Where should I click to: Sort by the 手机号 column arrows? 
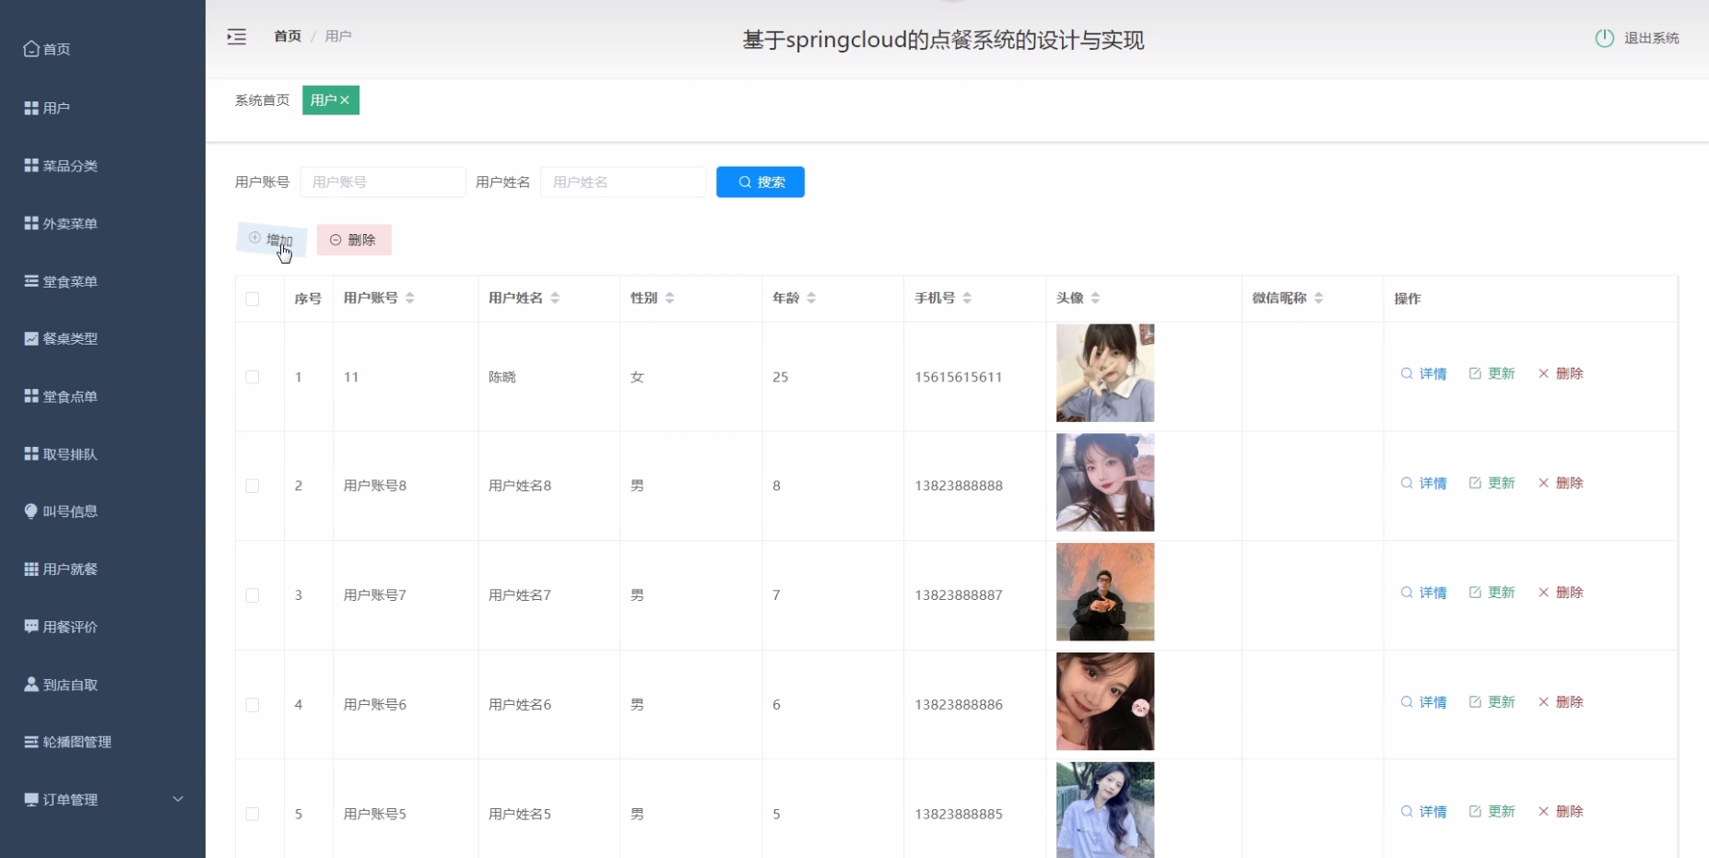point(967,298)
